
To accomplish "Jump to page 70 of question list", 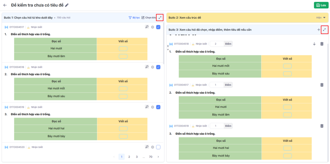I will pos(150,157).
